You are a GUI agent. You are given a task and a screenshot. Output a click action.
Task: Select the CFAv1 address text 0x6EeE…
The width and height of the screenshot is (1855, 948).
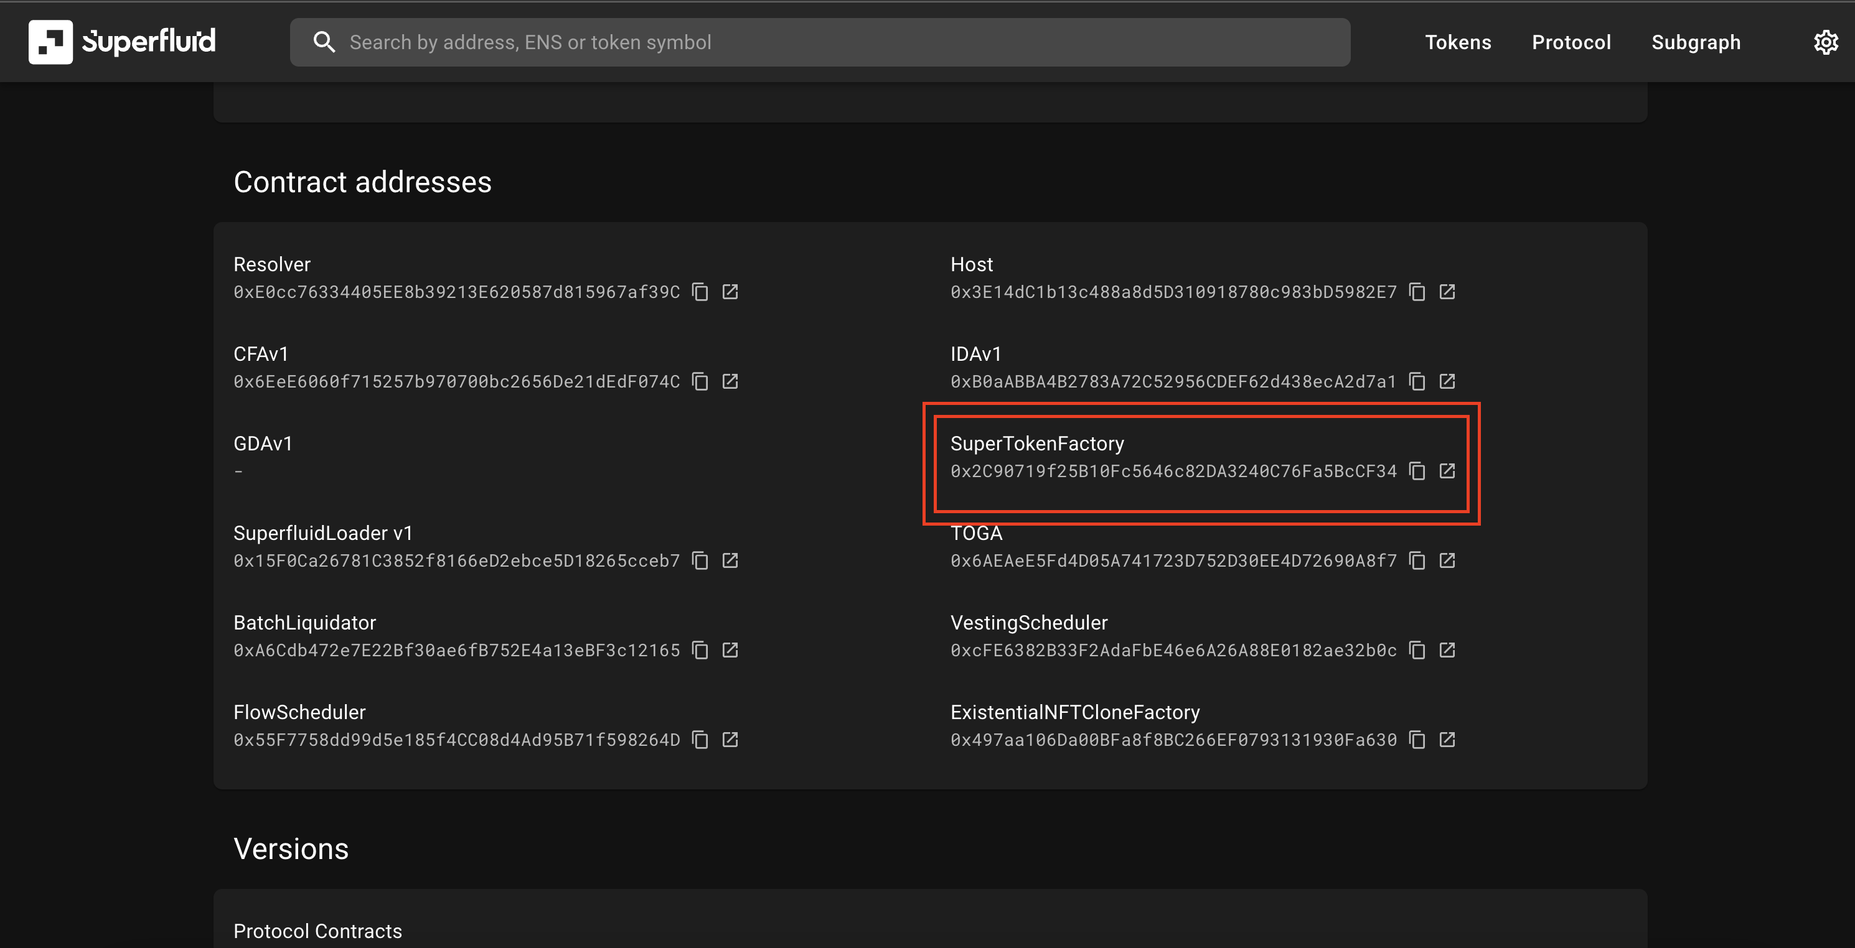pyautogui.click(x=456, y=381)
